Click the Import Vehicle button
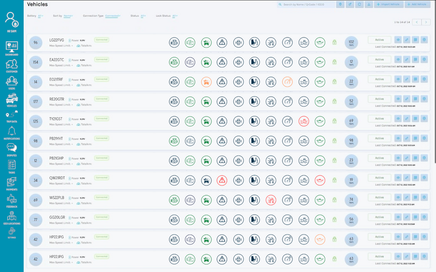The height and width of the screenshot is (272, 436). (388, 4)
